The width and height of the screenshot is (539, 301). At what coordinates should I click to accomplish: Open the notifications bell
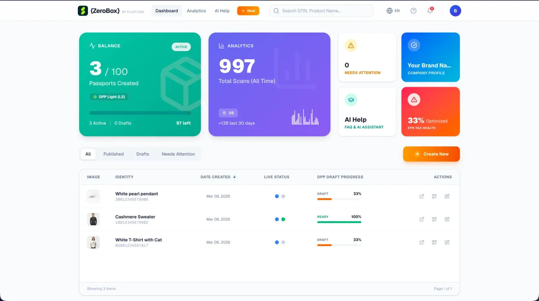tap(430, 10)
